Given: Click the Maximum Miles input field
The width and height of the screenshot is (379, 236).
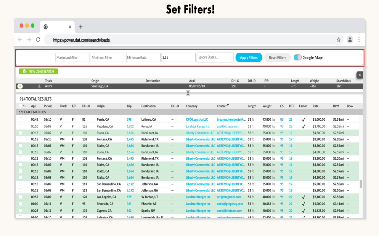Looking at the screenshot, I should coord(73,58).
